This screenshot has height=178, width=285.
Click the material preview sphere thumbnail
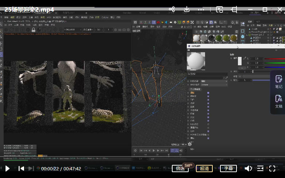coord(196,61)
